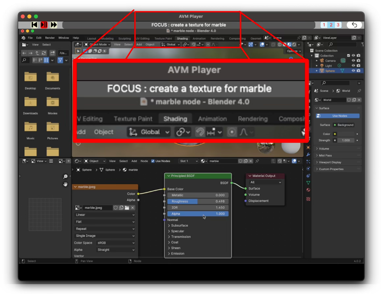The image size is (381, 294).
Task: Collapse the Principled BSDF node
Action: (169, 176)
